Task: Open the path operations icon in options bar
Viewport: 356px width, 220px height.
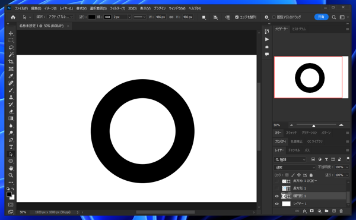Action: tap(204, 17)
